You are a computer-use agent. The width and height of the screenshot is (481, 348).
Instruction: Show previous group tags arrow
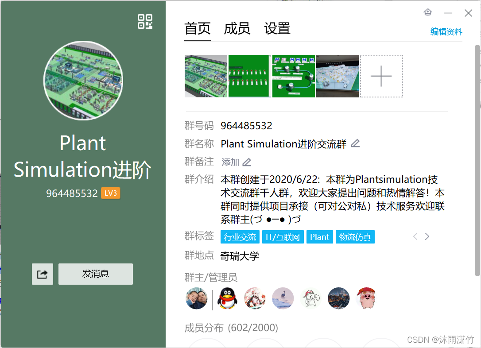415,236
